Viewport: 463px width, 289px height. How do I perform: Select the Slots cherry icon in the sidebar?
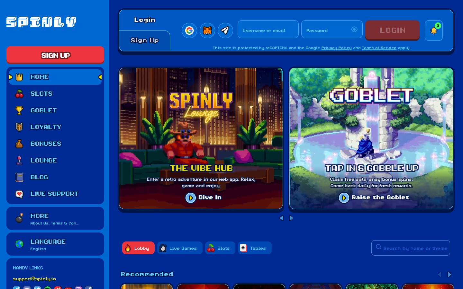[19, 93]
